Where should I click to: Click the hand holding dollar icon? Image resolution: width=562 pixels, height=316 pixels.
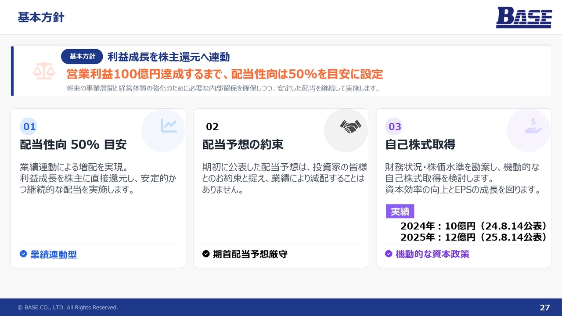click(x=533, y=126)
